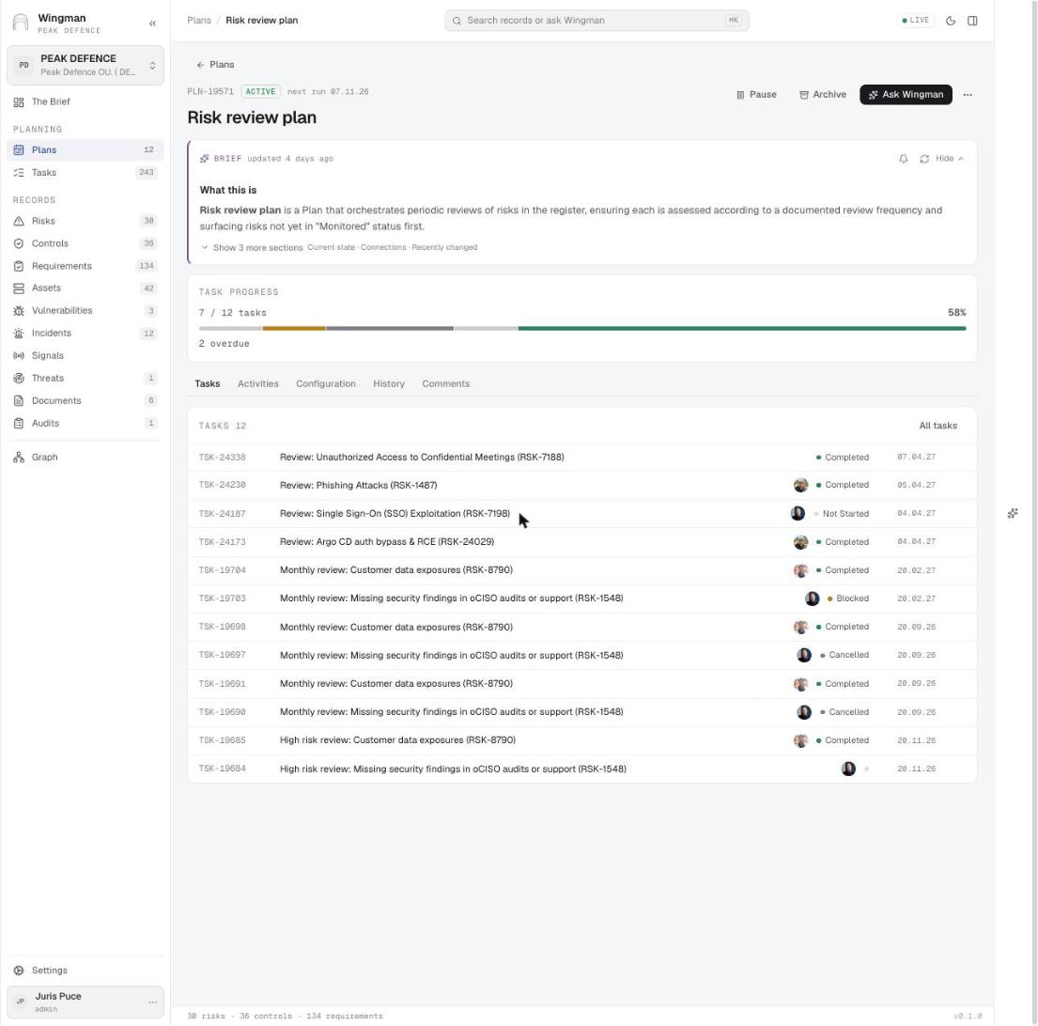Focus the Search records or ask Wingman field

(596, 21)
